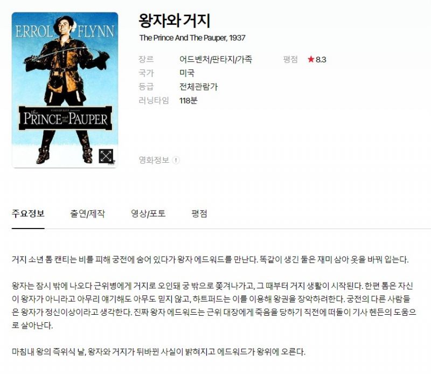Go to the 평점 tab
This screenshot has height=374, width=431.
pyautogui.click(x=199, y=213)
